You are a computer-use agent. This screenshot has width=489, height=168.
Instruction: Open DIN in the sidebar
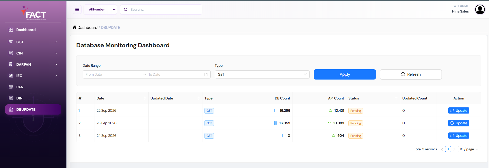pyautogui.click(x=33, y=98)
